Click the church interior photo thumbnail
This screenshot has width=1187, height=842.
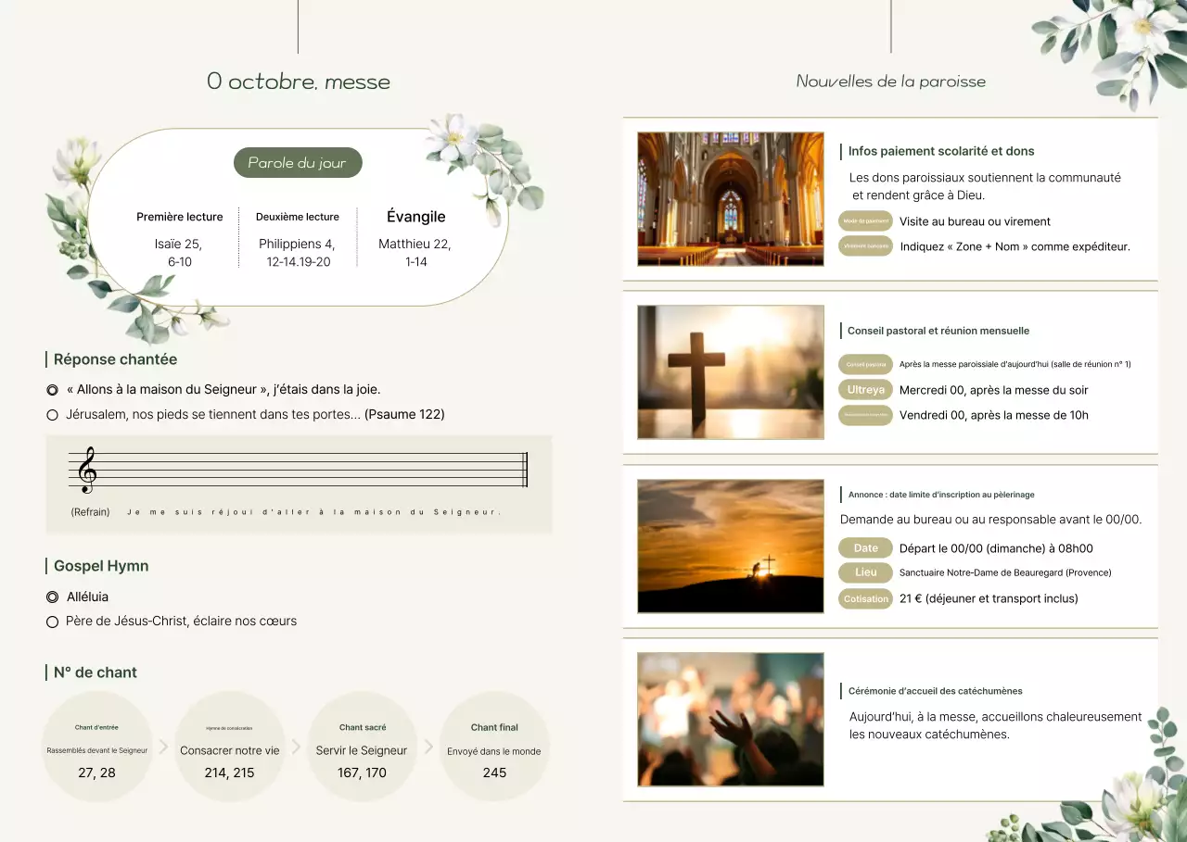click(730, 198)
